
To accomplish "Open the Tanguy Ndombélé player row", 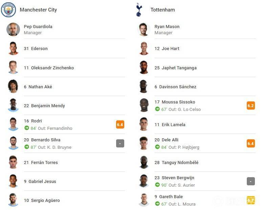I will click(197, 162).
